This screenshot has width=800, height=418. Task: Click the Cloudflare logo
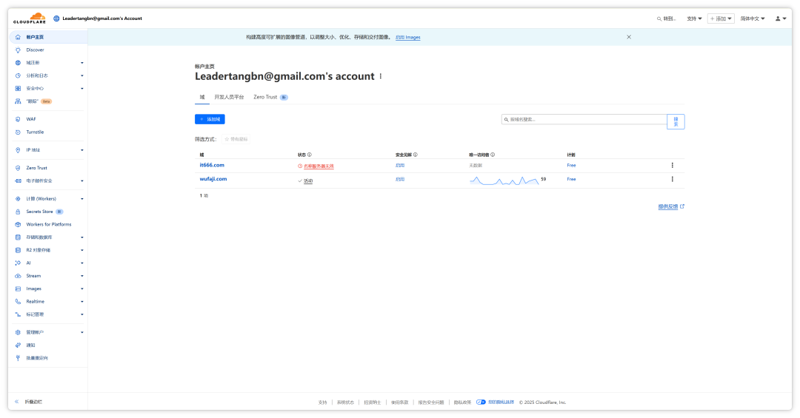tap(30, 18)
